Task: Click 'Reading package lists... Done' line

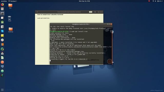Action: point(61,34)
